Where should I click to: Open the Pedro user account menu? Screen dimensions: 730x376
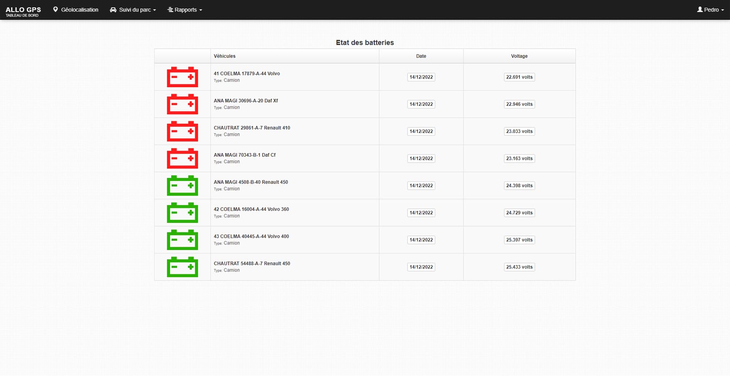(x=710, y=10)
